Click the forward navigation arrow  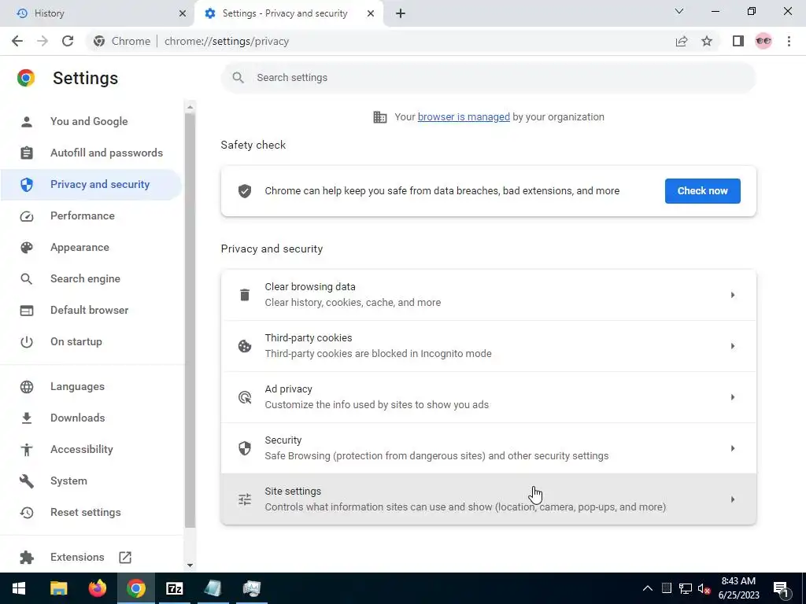[x=43, y=41]
